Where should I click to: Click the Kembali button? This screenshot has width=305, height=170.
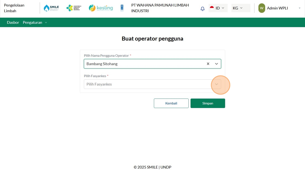[x=171, y=103]
